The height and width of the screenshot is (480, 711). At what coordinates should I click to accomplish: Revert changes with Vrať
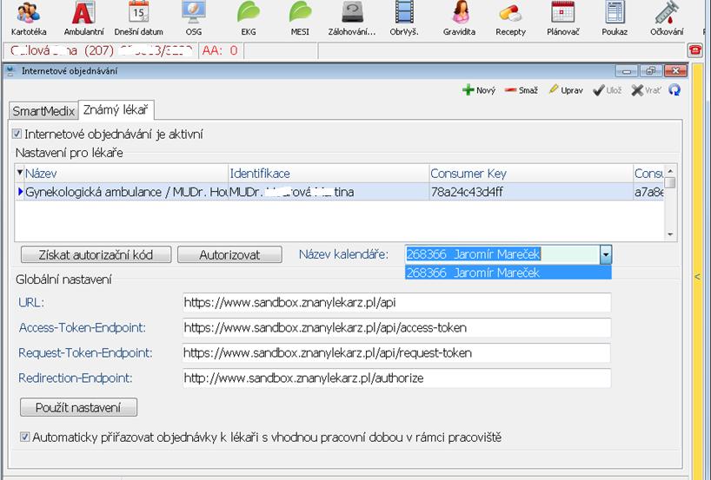click(646, 90)
